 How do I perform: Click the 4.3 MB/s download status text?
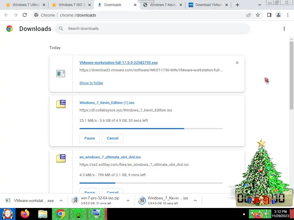(113, 175)
